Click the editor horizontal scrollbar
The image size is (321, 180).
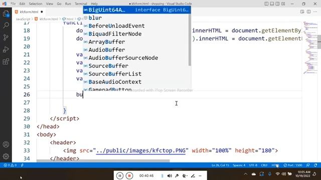pos(103,161)
